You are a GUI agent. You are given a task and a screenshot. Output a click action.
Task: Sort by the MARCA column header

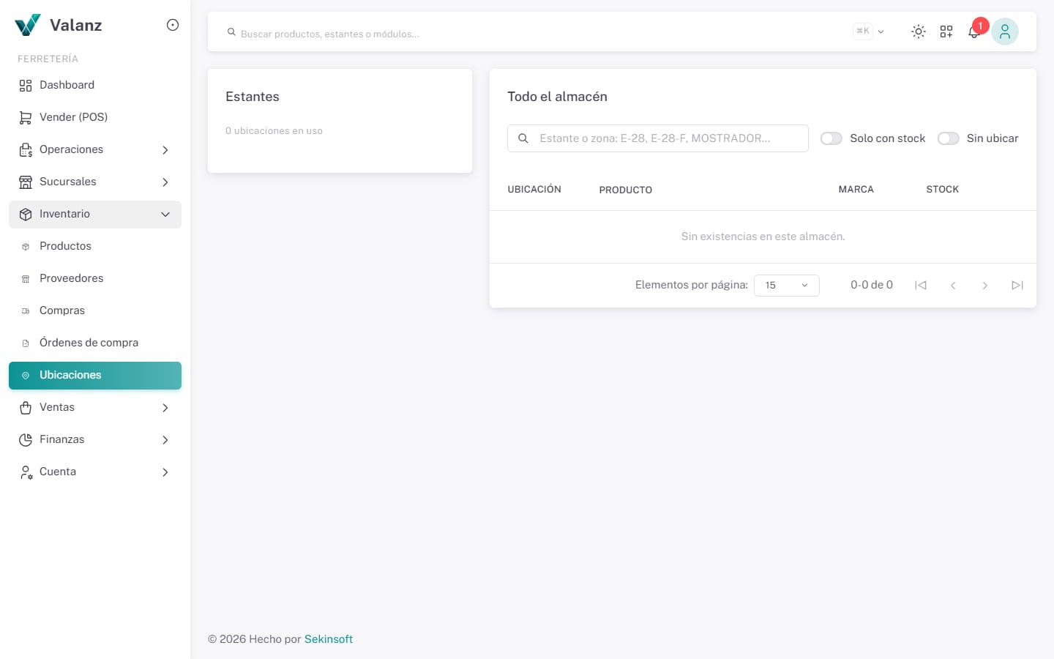(x=856, y=190)
